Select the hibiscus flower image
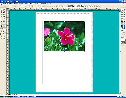 click(64, 36)
